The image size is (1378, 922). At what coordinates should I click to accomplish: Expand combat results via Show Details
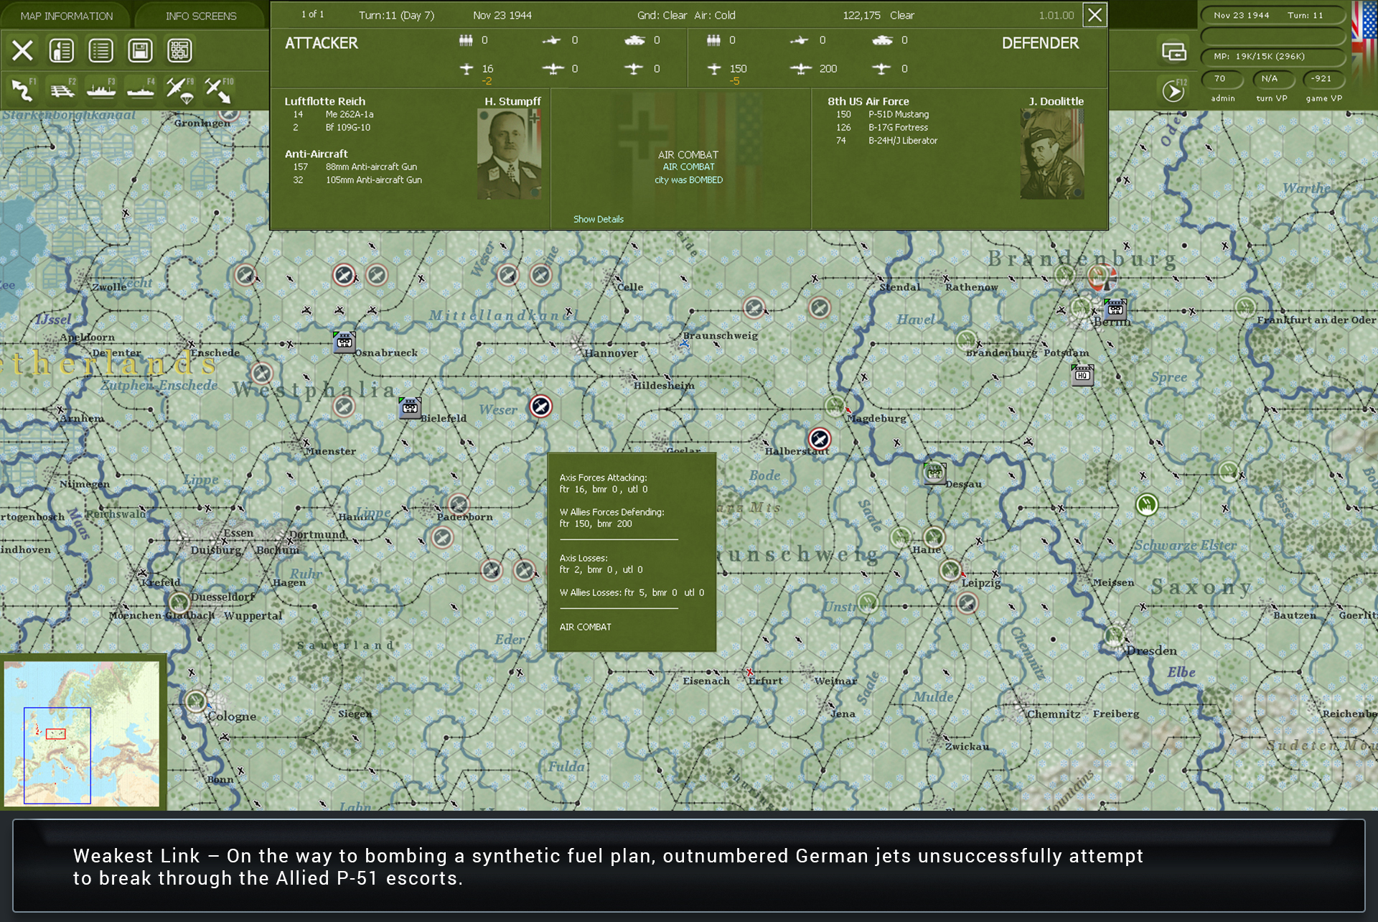pyautogui.click(x=599, y=219)
